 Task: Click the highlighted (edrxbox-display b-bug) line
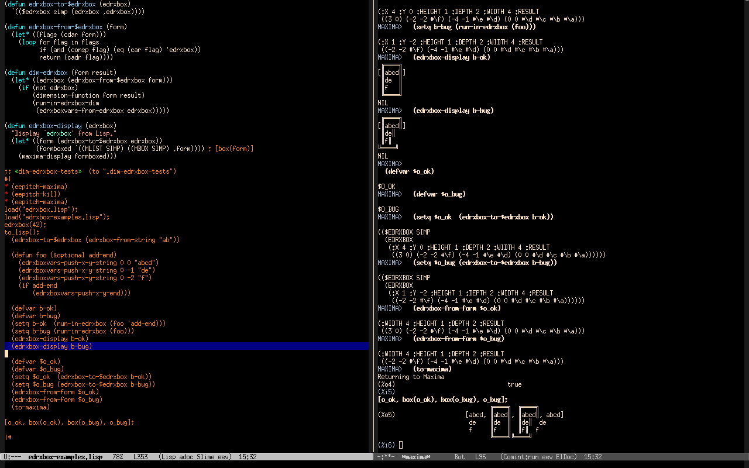(x=51, y=346)
